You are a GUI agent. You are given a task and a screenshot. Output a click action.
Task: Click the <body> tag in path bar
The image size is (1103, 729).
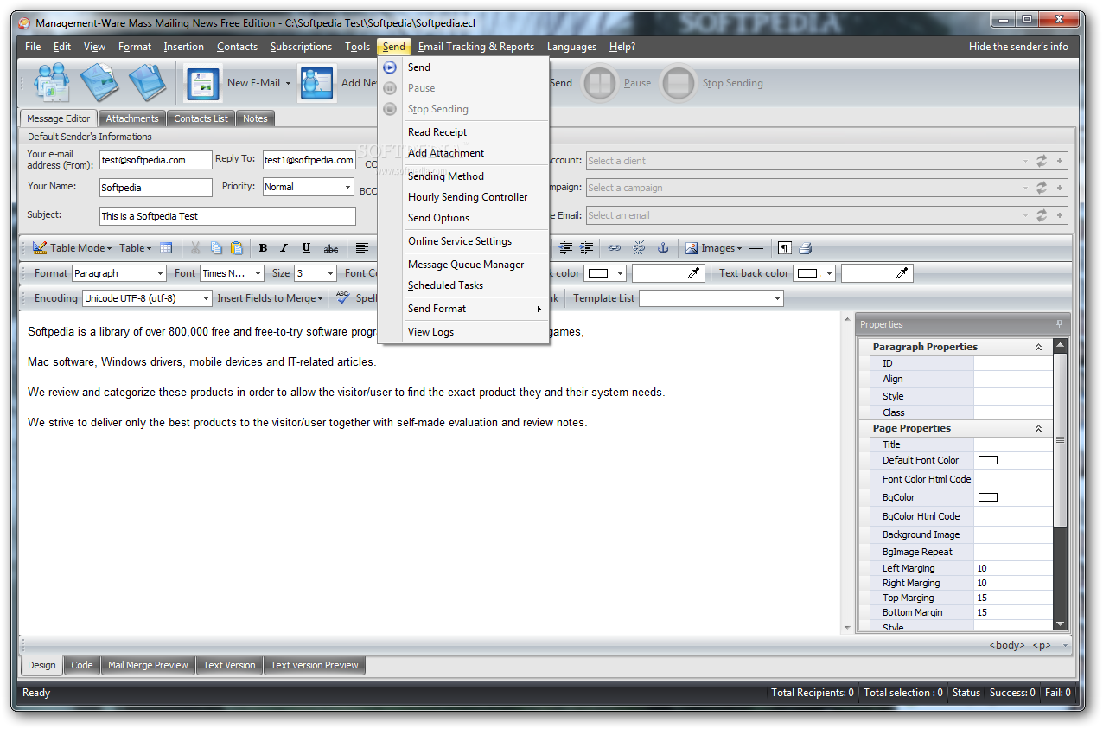click(x=1007, y=645)
